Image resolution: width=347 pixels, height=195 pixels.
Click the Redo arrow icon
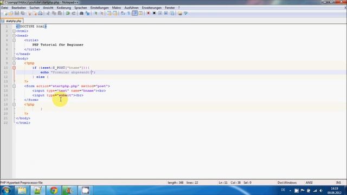(x=74, y=13)
